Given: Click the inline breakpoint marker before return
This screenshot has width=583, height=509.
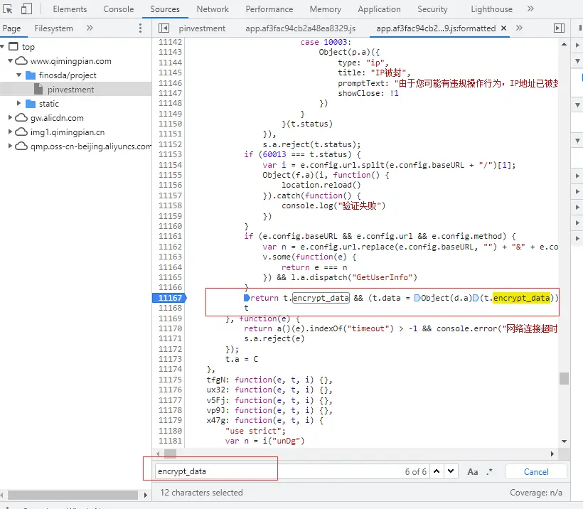Looking at the screenshot, I should point(247,298).
